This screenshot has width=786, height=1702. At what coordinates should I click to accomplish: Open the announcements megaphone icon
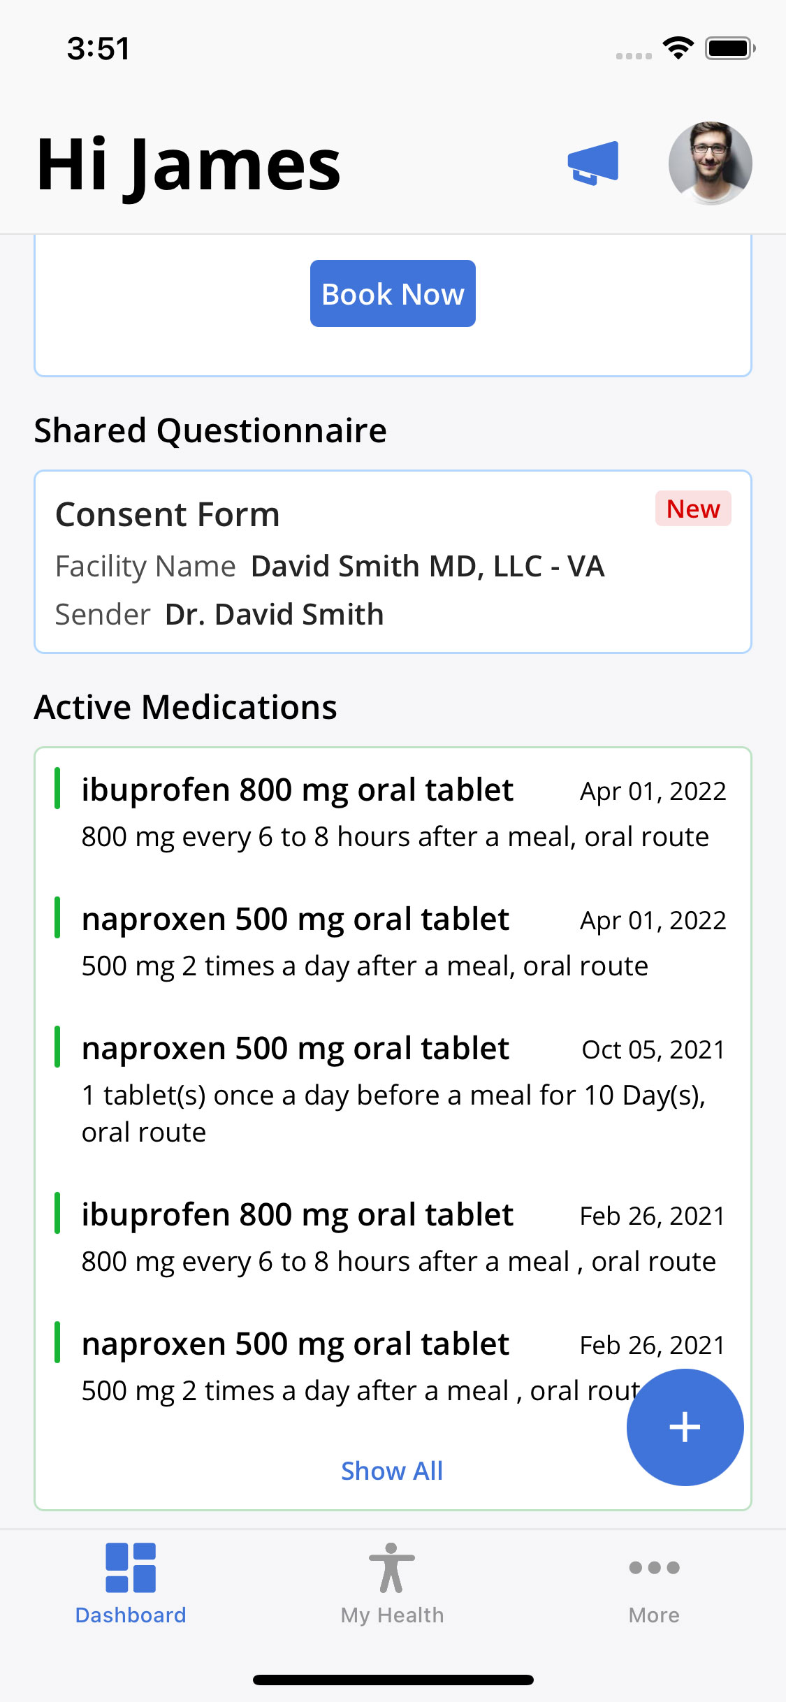tap(593, 163)
